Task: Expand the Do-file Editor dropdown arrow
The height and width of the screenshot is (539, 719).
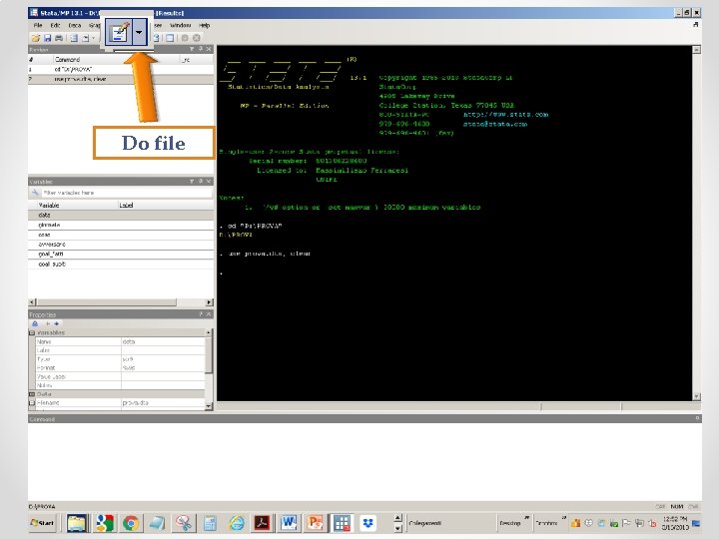Action: pos(139,33)
